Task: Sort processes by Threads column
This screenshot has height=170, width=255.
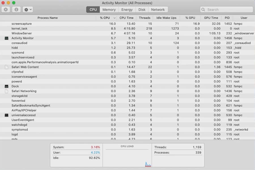Action: click(144, 18)
